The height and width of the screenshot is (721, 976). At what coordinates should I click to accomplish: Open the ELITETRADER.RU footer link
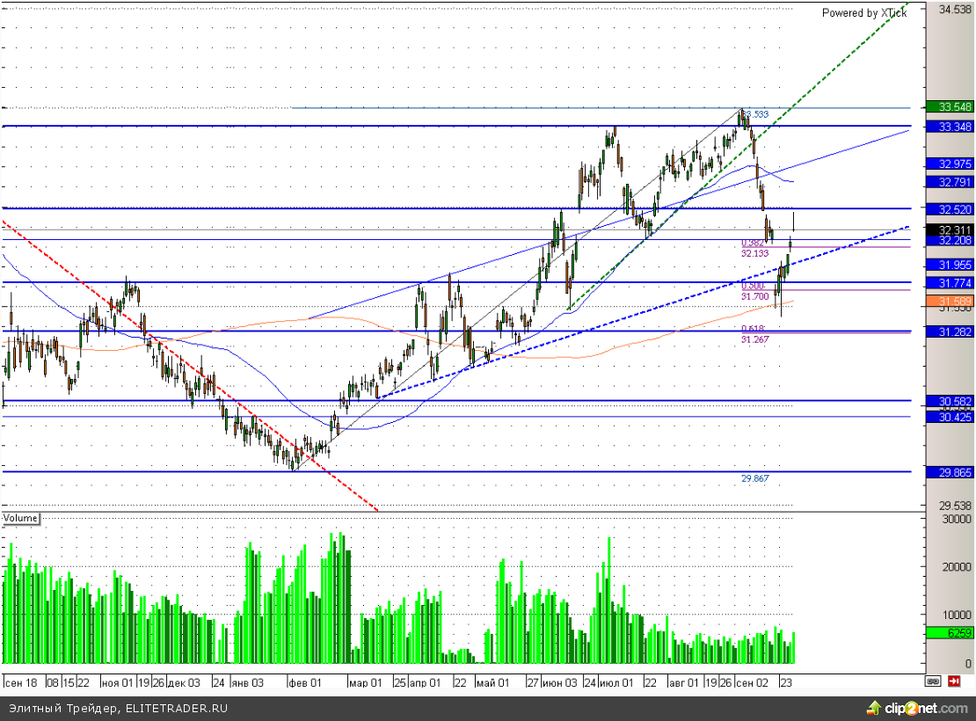click(176, 708)
